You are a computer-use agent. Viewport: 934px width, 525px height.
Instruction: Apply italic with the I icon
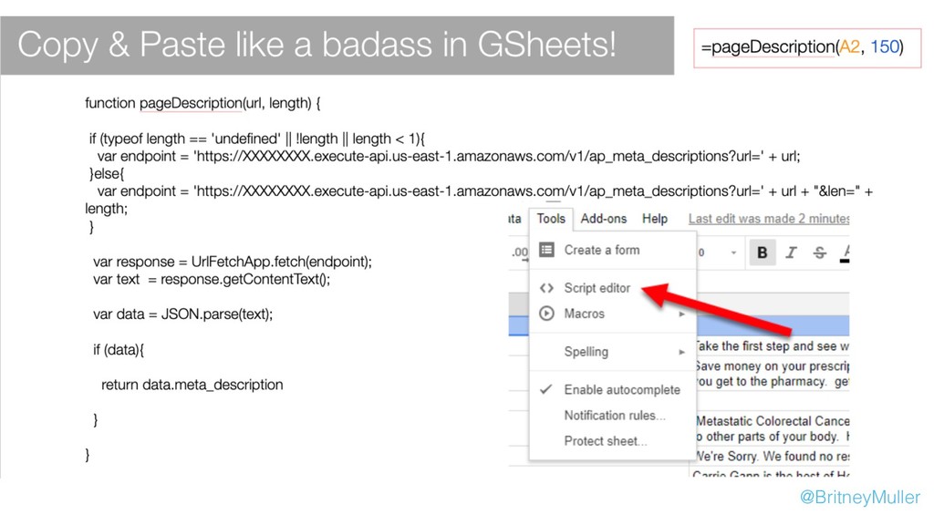791,252
